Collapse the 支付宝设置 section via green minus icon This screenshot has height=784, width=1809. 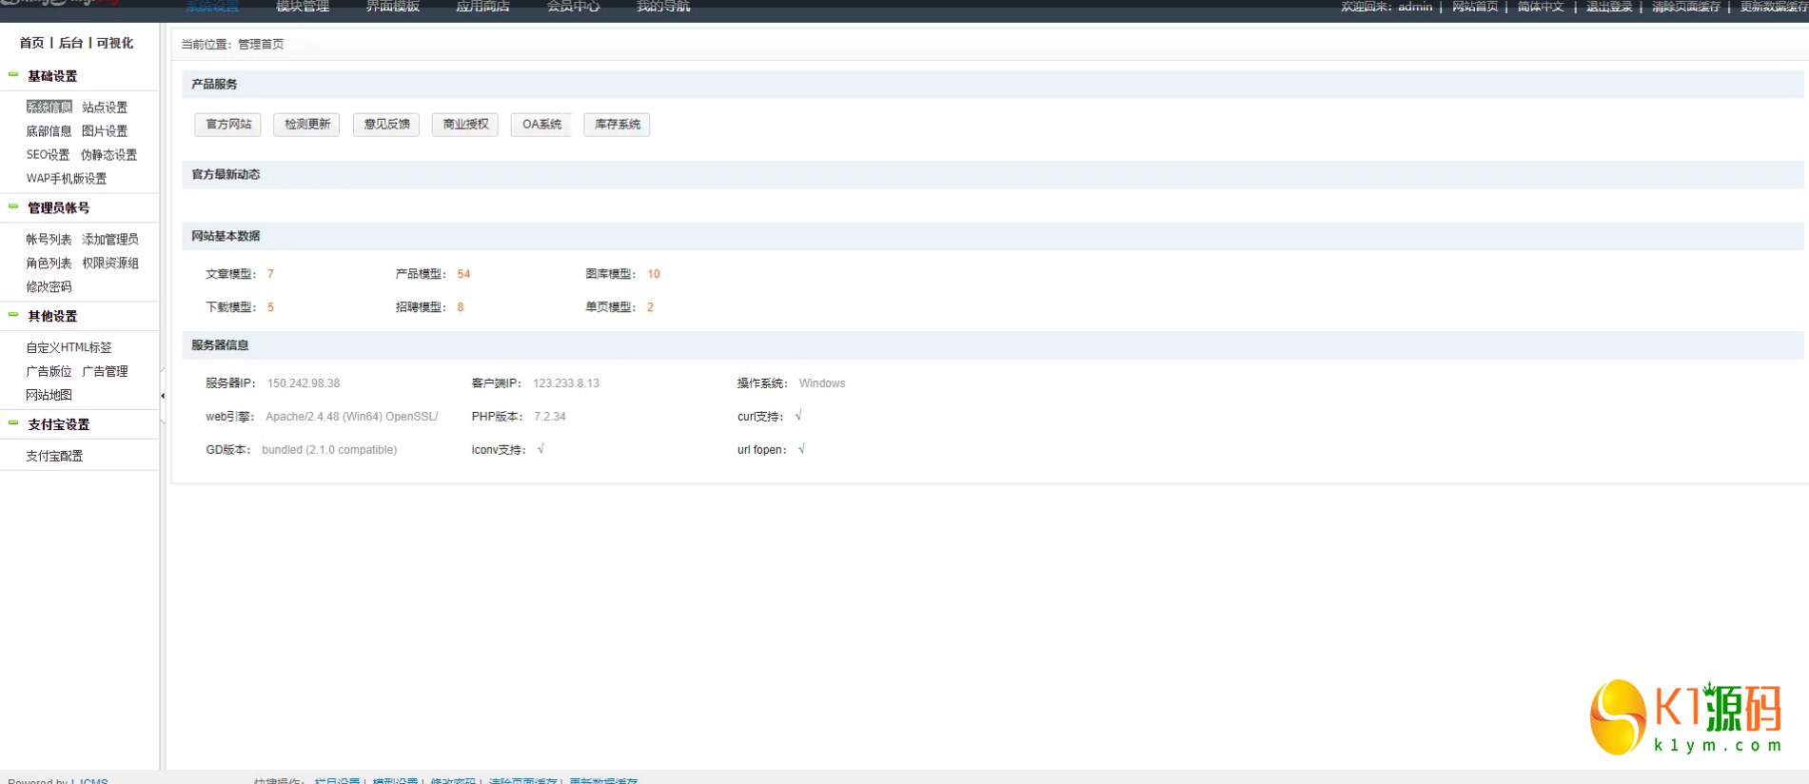[13, 423]
